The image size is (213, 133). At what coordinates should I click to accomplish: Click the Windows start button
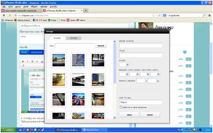point(8,130)
